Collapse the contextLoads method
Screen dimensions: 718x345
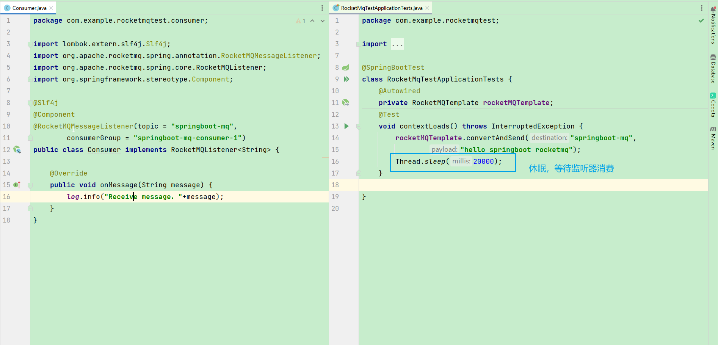(x=359, y=126)
